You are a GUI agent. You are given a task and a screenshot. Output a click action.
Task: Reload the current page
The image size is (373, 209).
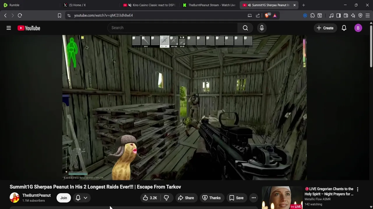tap(20, 15)
